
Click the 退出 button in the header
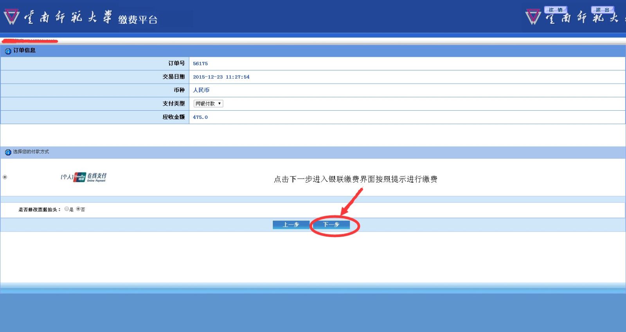click(x=602, y=10)
